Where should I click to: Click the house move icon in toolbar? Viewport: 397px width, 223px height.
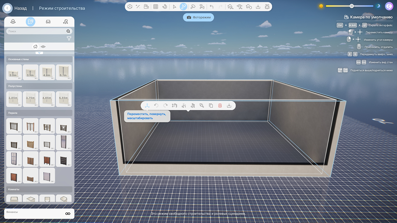[230, 7]
